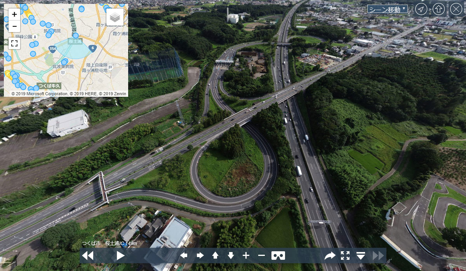Click the つくば牛久 label on the map
This screenshot has width=466, height=271.
(x=49, y=86)
